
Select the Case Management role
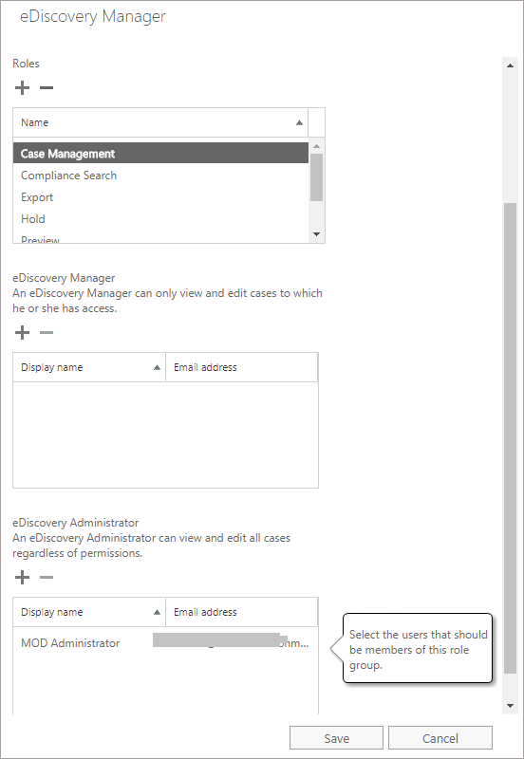[x=160, y=153]
